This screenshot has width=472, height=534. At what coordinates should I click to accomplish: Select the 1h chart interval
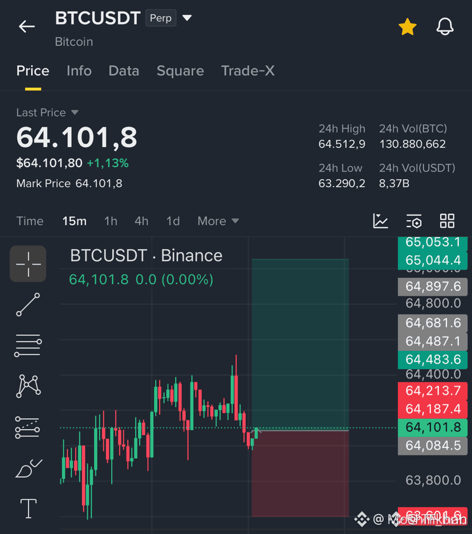(x=111, y=221)
